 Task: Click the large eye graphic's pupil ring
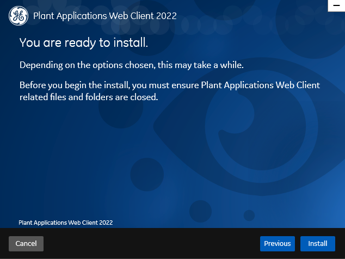click(261, 127)
